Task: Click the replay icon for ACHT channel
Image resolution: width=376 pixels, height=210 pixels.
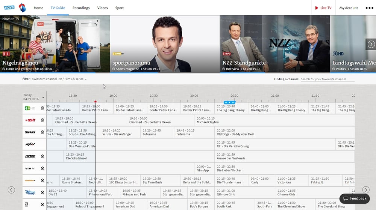Action: [42, 120]
